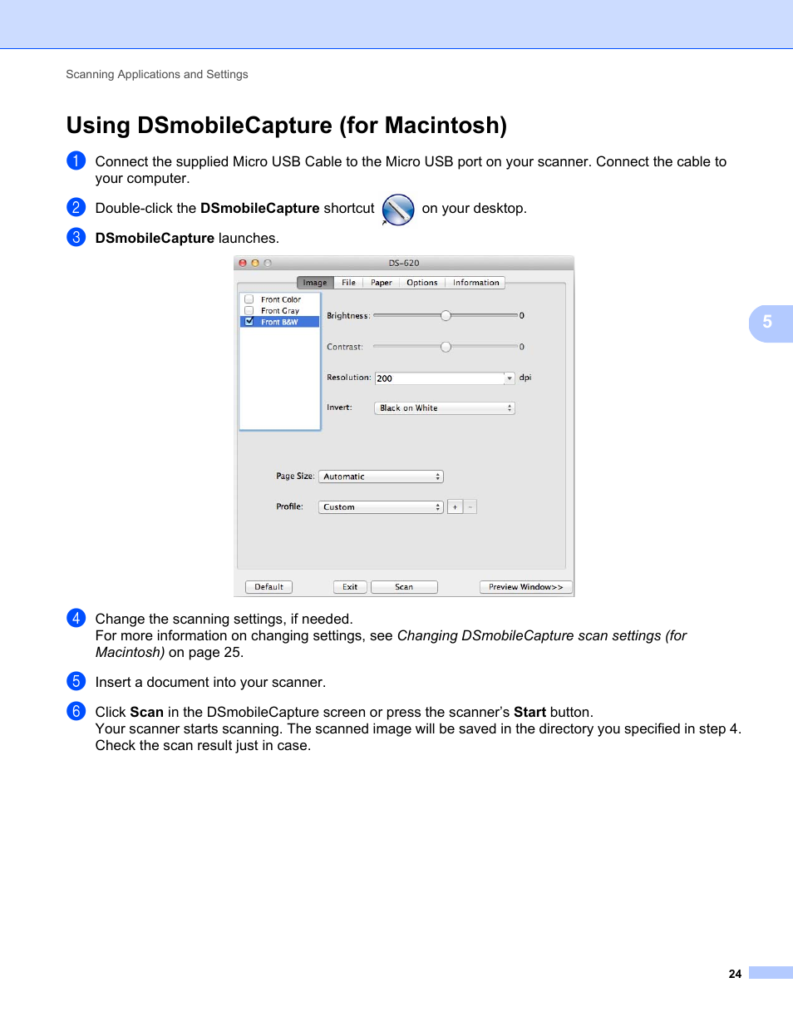Click the Resolution field showing 200
The width and height of the screenshot is (793, 1027).
pos(439,378)
